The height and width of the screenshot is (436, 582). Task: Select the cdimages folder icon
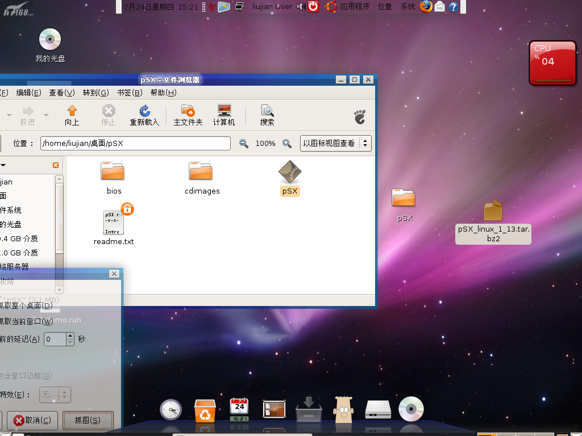pos(201,171)
